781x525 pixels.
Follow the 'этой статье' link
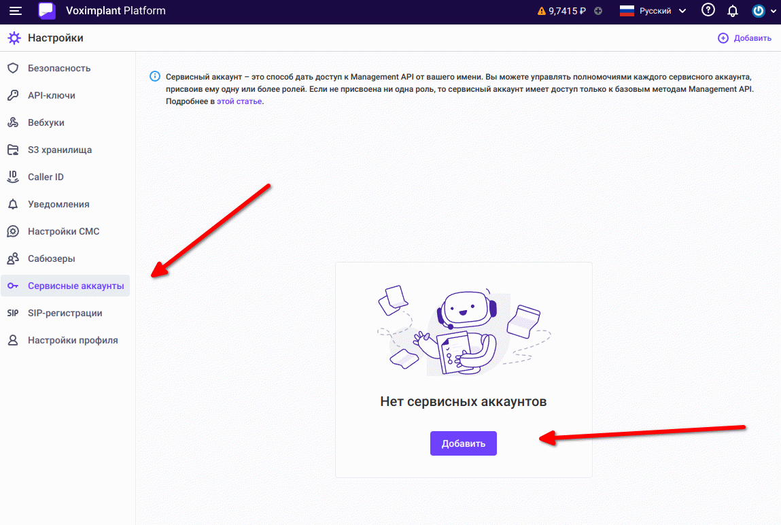click(239, 101)
